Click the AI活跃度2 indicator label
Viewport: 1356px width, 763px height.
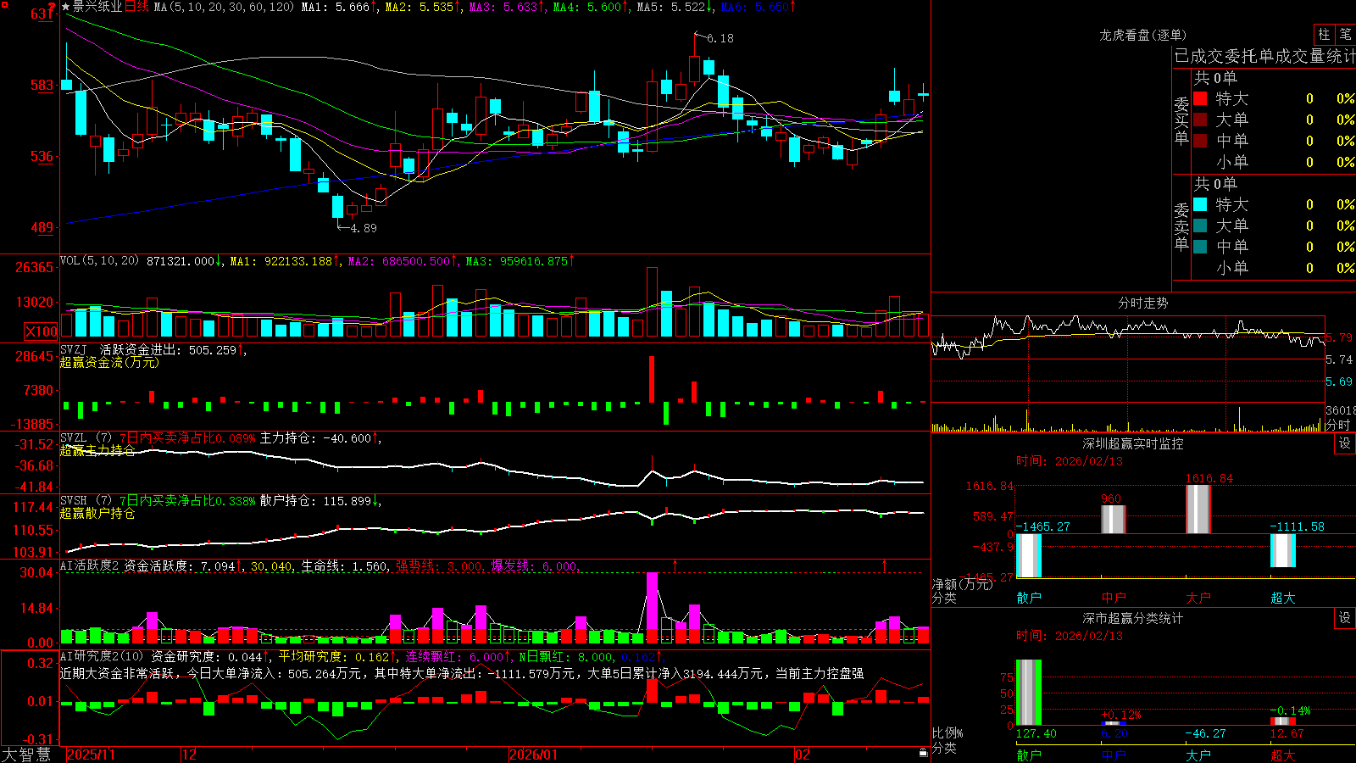pyautogui.click(x=89, y=565)
